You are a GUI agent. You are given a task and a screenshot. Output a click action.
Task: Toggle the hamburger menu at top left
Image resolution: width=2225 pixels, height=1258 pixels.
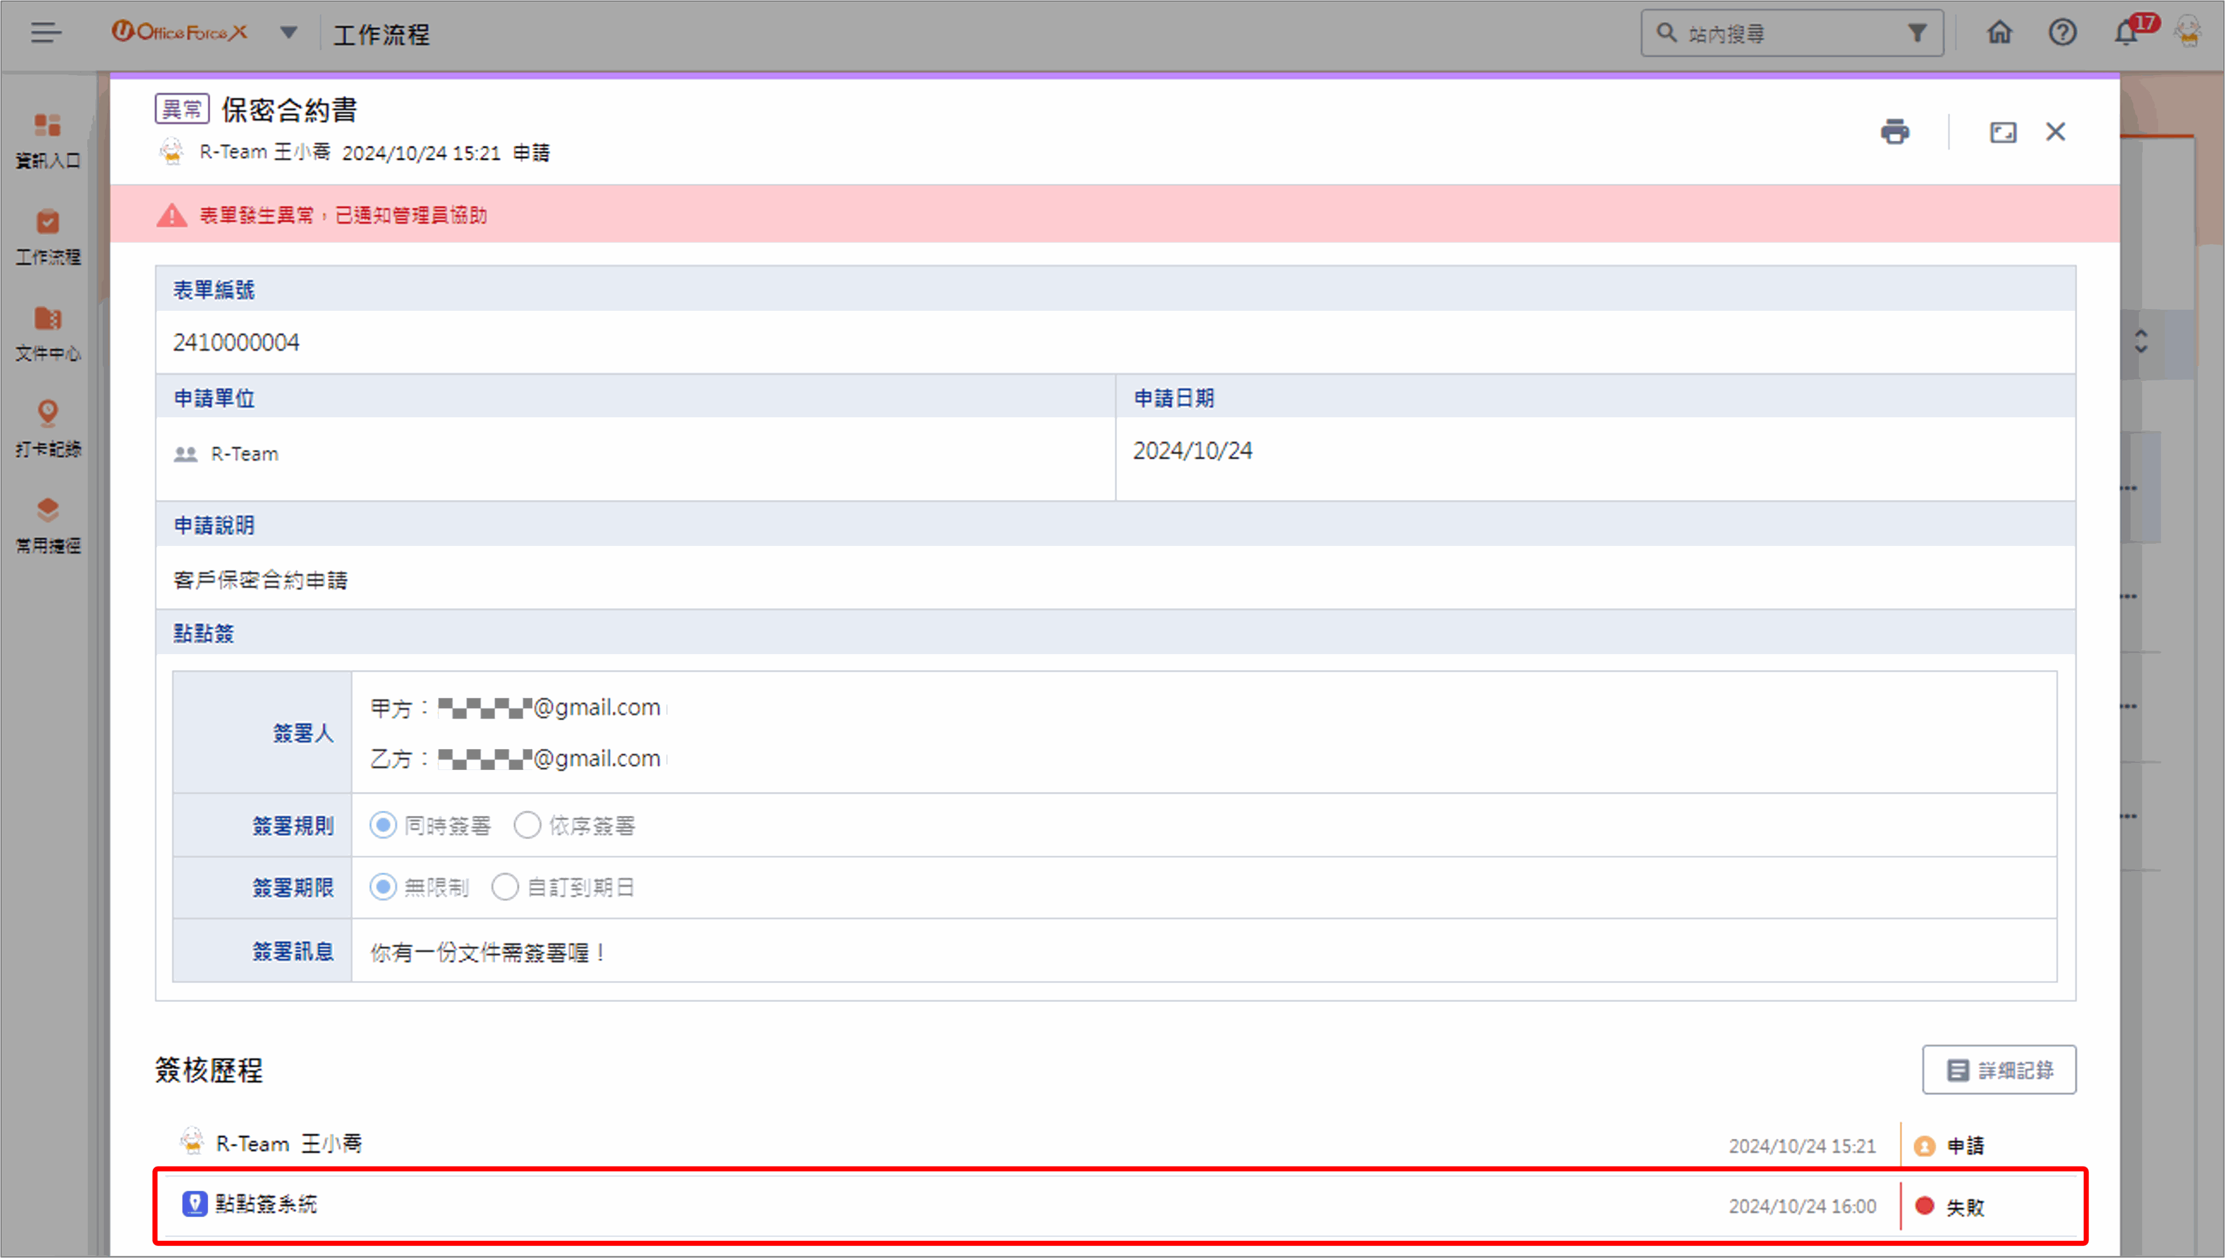[x=46, y=33]
